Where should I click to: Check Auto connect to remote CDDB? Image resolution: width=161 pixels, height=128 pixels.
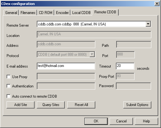(x=8, y=96)
